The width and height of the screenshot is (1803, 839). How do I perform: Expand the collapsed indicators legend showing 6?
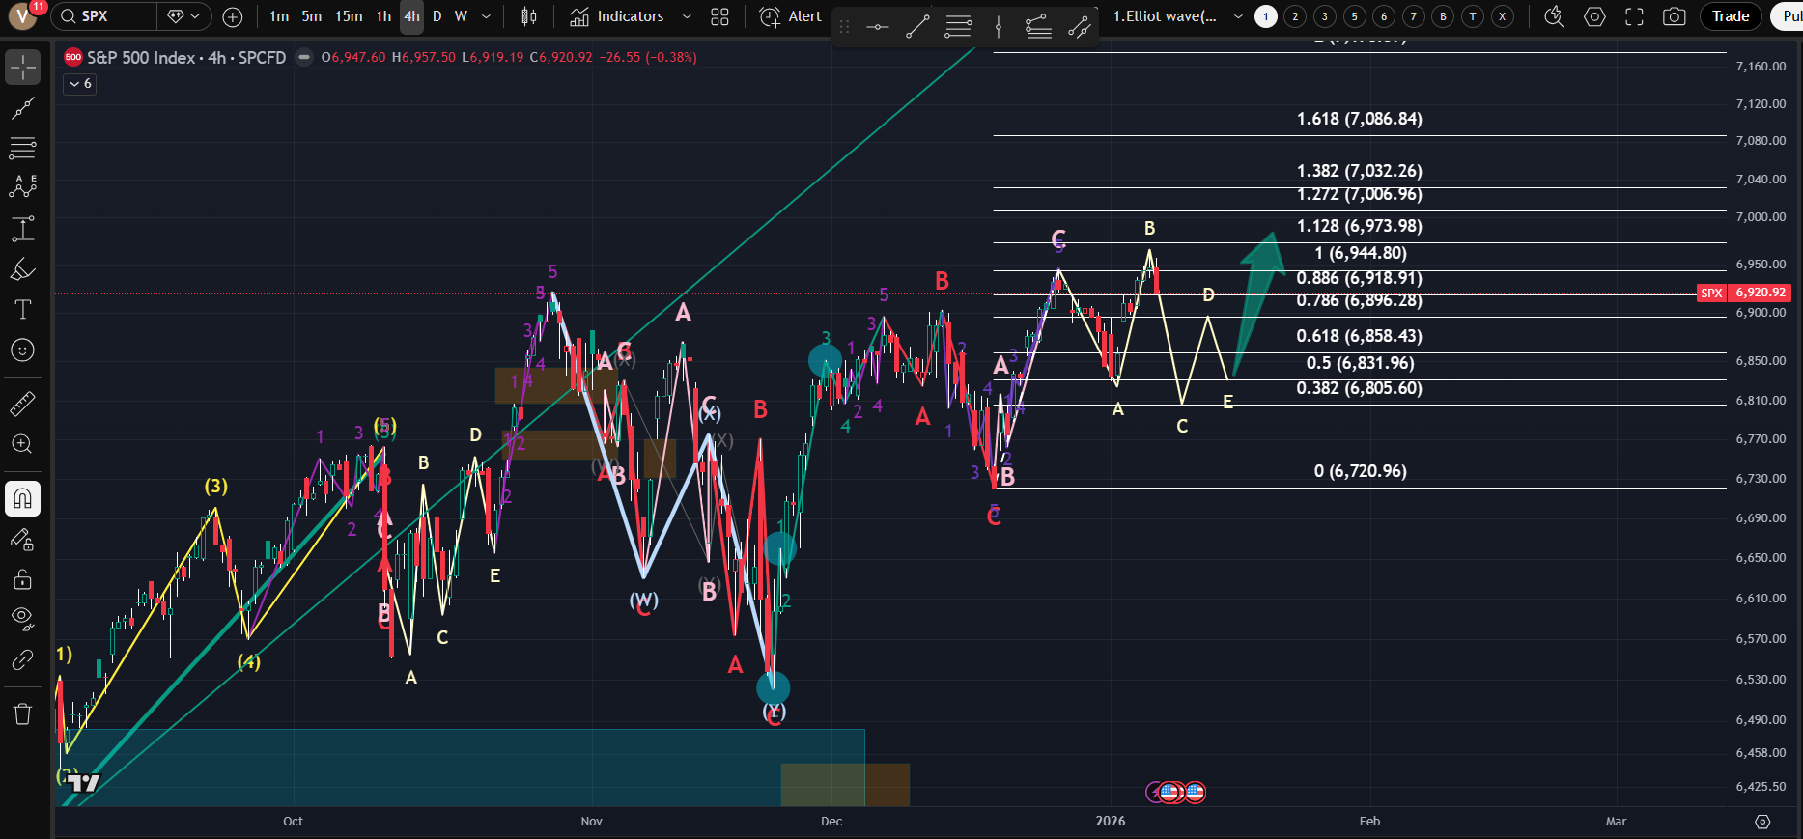pyautogui.click(x=80, y=84)
